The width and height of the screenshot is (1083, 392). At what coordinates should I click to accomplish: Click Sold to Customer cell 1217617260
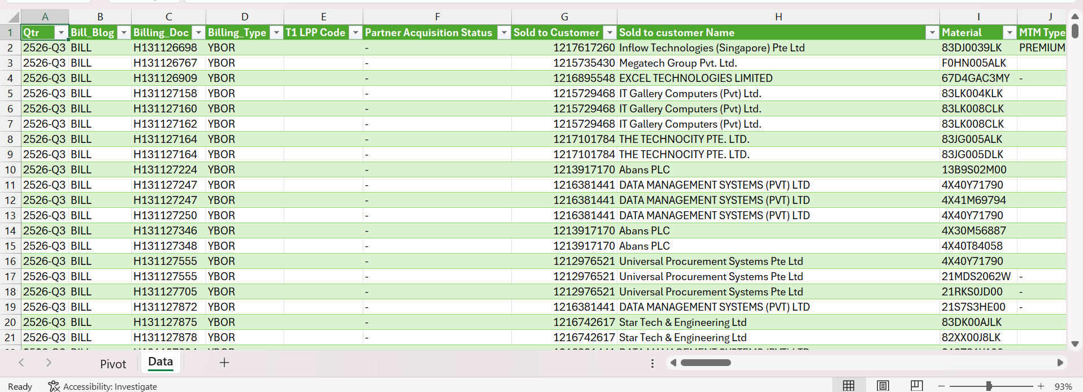(x=564, y=48)
